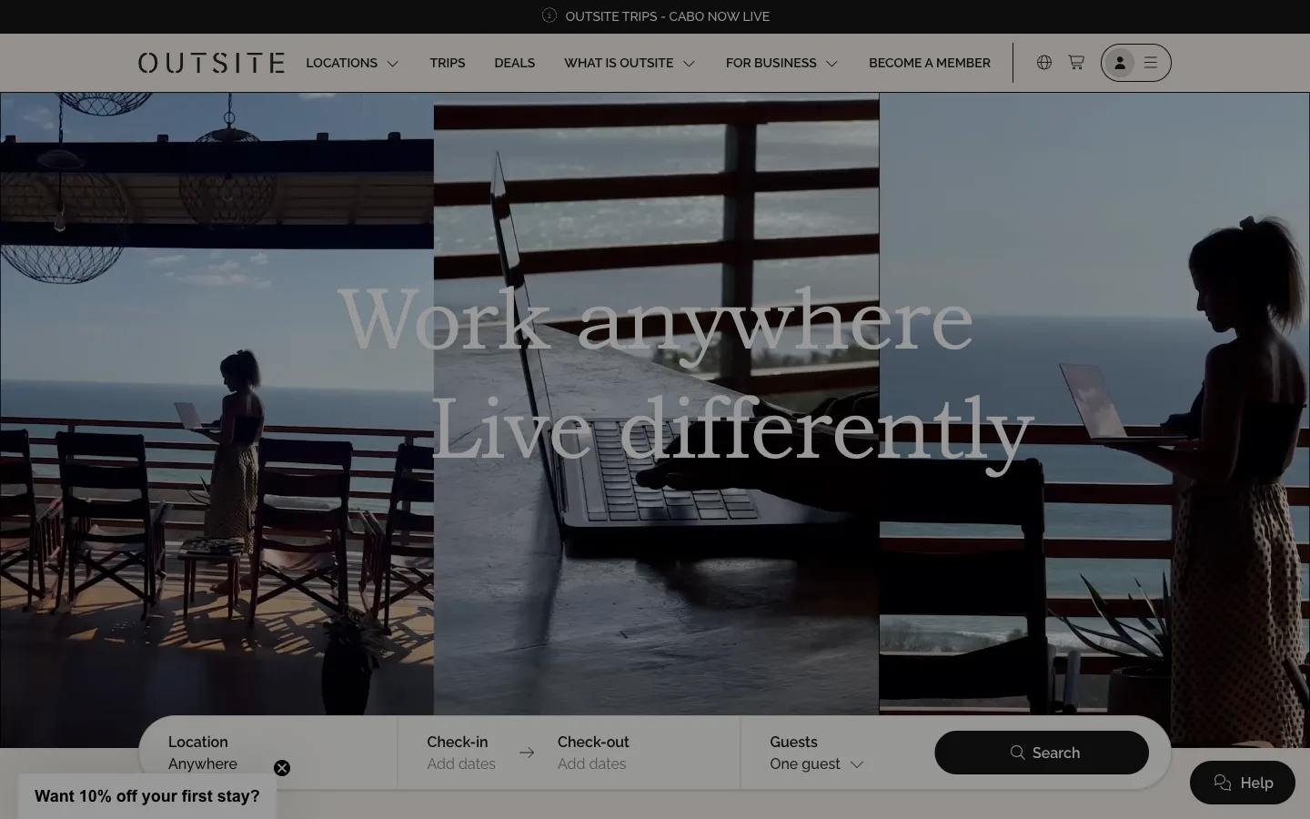Select Check-in Add dates field
Viewport: 1310px width, 819px height.
(x=461, y=753)
